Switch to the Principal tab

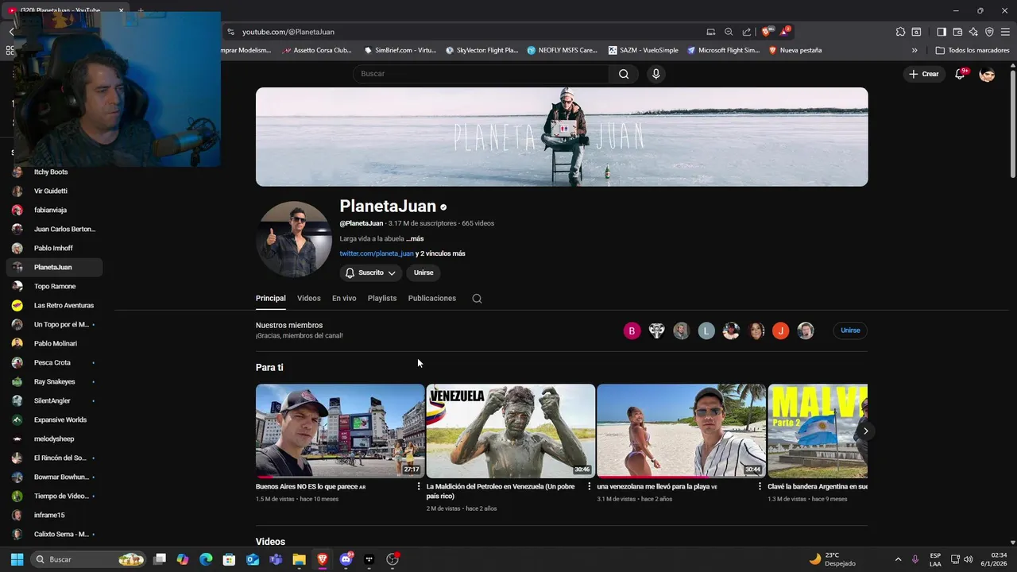click(270, 299)
